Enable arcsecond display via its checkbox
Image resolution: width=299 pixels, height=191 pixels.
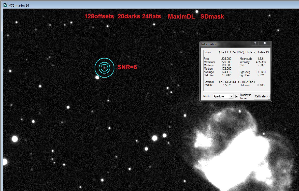click(x=237, y=96)
